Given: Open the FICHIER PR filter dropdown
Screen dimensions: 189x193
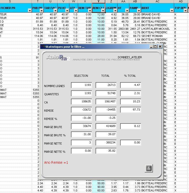Looking at the screenshot, I should point(30,11).
